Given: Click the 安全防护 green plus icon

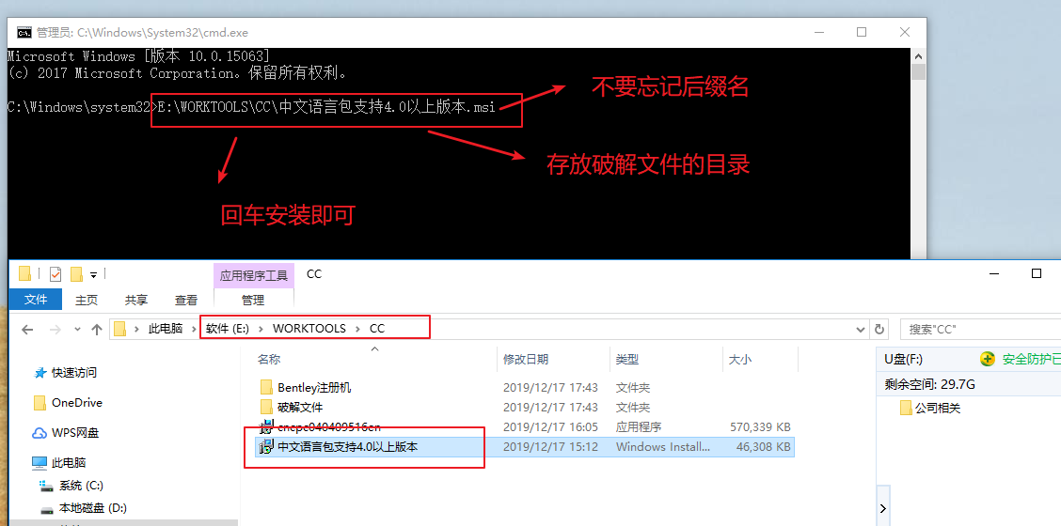Looking at the screenshot, I should [x=988, y=358].
